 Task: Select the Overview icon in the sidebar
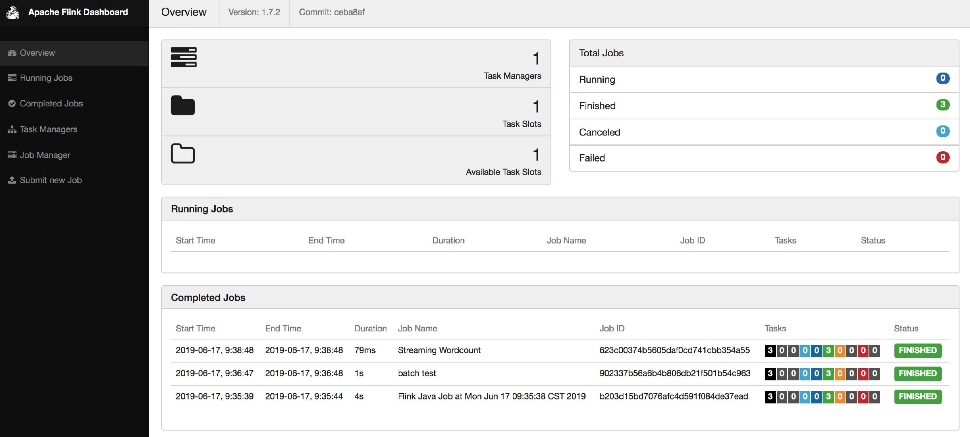click(12, 53)
